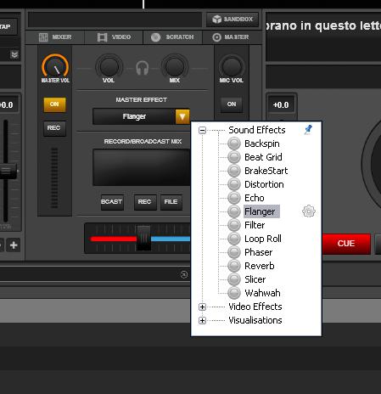Viewport: 381px width, 394px height.
Task: Click the double-chevron icon at top left
Action: pyautogui.click(x=14, y=54)
